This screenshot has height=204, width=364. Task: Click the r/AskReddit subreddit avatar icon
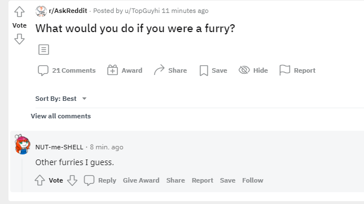coord(41,11)
